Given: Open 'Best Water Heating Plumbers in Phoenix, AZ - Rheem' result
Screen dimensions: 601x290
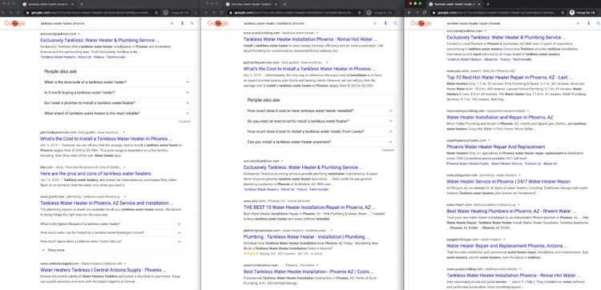Looking at the screenshot, I should coord(511,211).
